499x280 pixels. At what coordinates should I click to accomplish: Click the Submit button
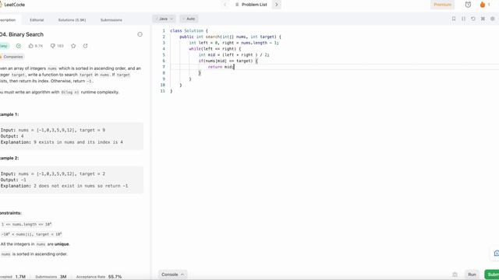(492, 275)
